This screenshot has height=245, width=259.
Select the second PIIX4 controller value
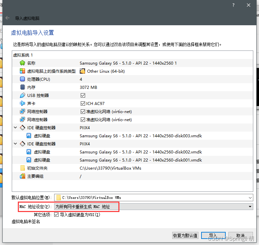85,144
